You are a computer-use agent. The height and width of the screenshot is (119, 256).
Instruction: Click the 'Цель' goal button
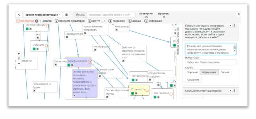(81, 15)
